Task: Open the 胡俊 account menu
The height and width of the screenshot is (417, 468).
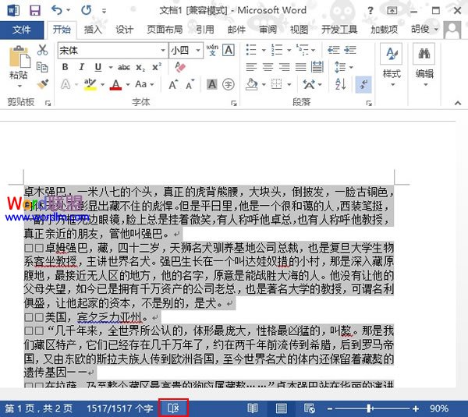Action: pyautogui.click(x=424, y=30)
